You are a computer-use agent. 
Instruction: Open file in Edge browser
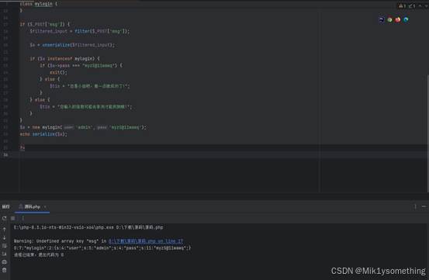coord(406,19)
